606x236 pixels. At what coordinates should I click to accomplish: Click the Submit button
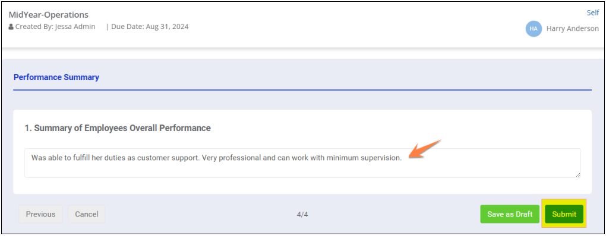[x=564, y=214]
